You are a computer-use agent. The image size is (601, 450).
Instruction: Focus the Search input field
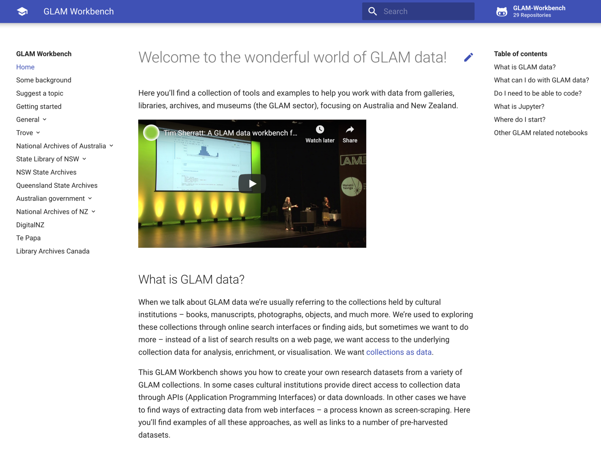click(x=418, y=11)
